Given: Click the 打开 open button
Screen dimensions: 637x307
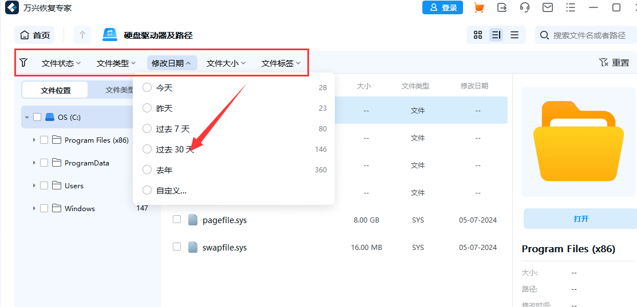Looking at the screenshot, I should point(581,219).
